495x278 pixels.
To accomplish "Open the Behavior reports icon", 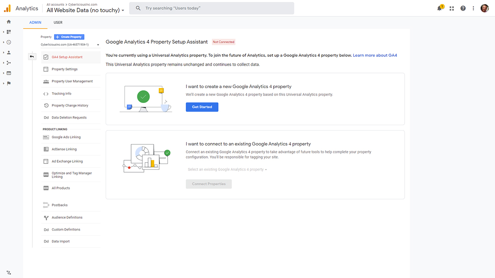I will [x=8, y=73].
